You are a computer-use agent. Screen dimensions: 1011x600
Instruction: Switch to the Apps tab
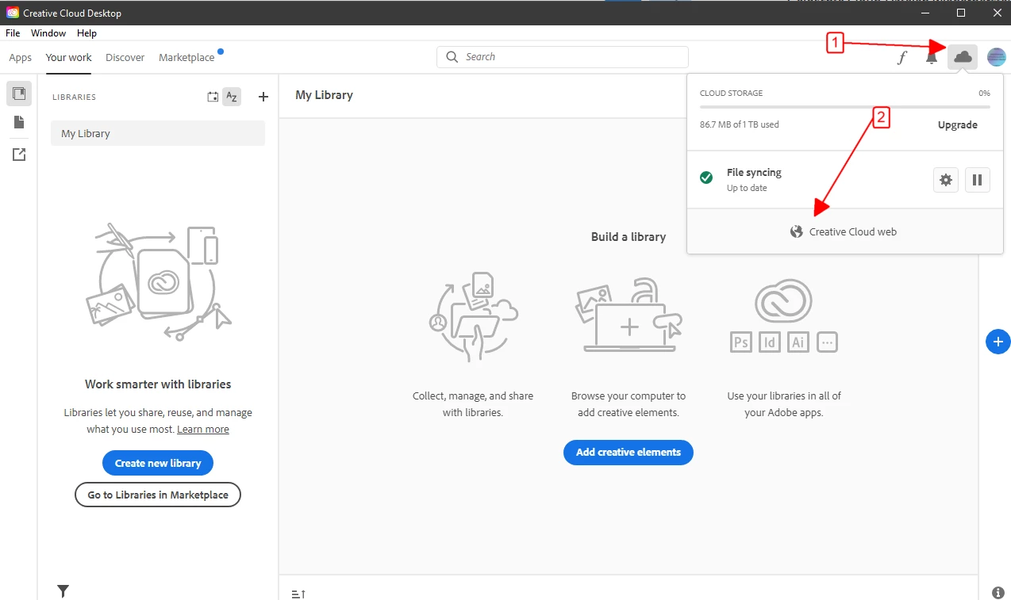(21, 57)
